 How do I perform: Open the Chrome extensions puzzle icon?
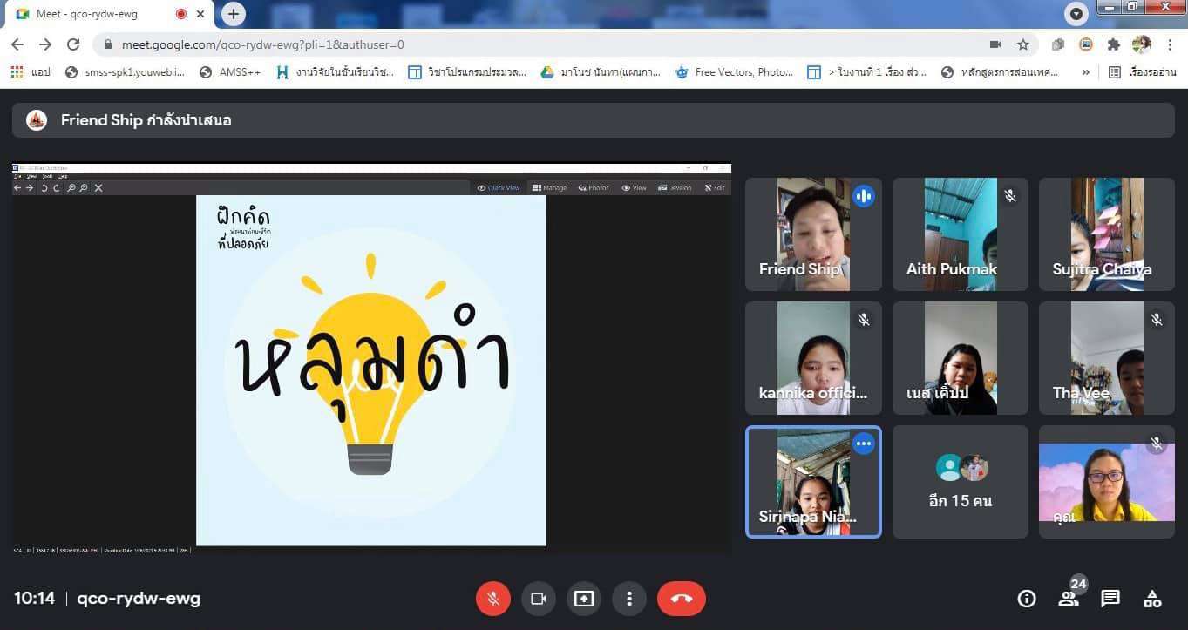(x=1113, y=44)
